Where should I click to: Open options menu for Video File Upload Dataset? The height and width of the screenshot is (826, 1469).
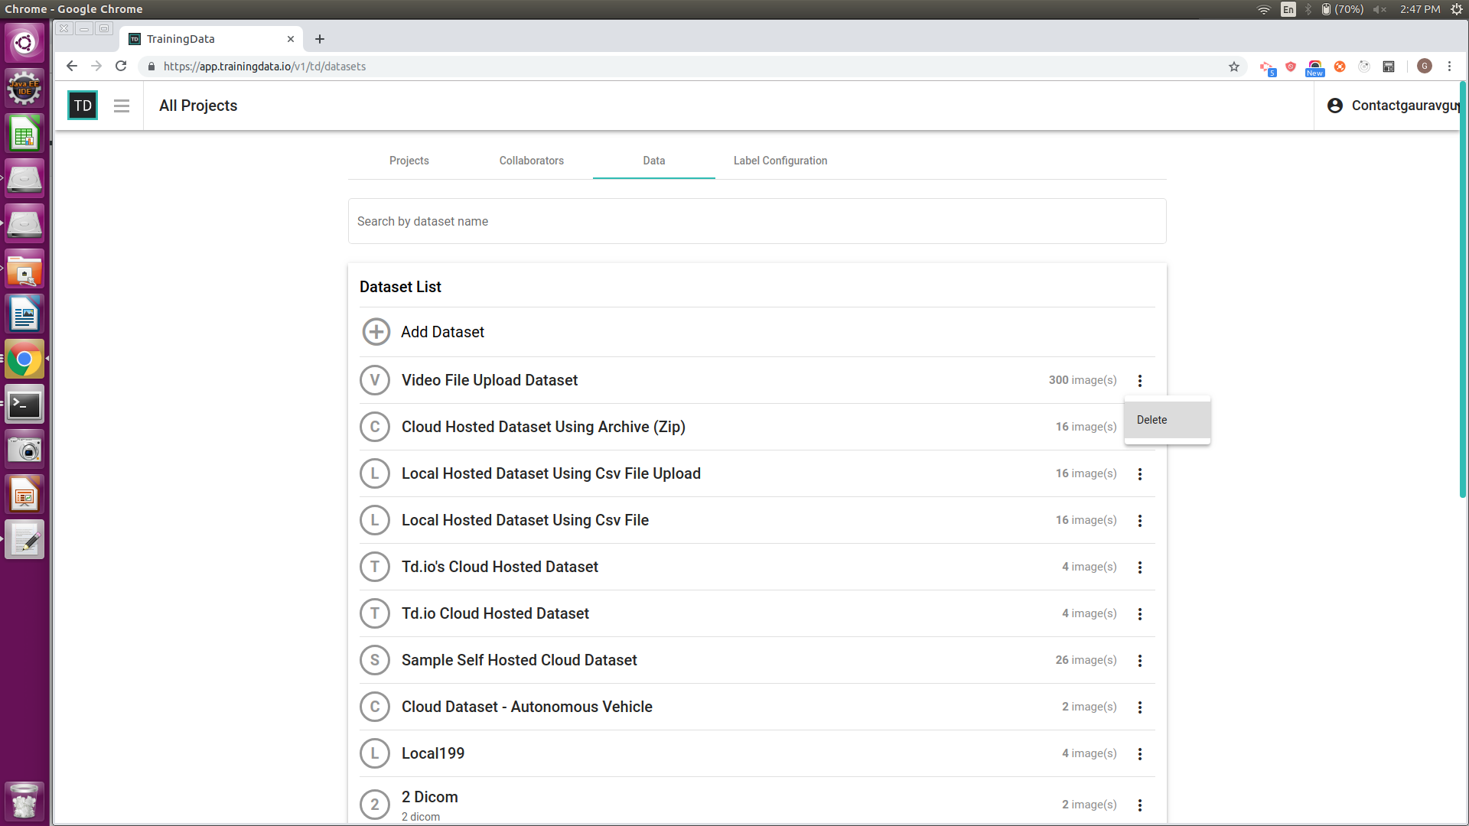tap(1139, 380)
